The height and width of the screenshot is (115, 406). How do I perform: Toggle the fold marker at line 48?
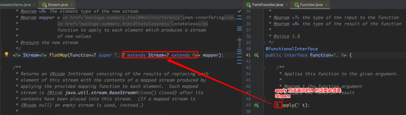click(x=263, y=99)
